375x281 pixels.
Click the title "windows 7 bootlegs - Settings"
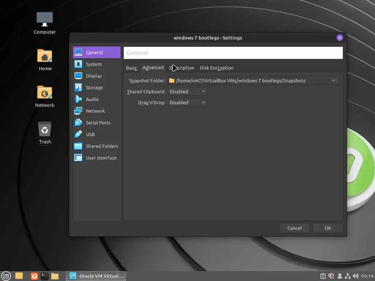(208, 38)
